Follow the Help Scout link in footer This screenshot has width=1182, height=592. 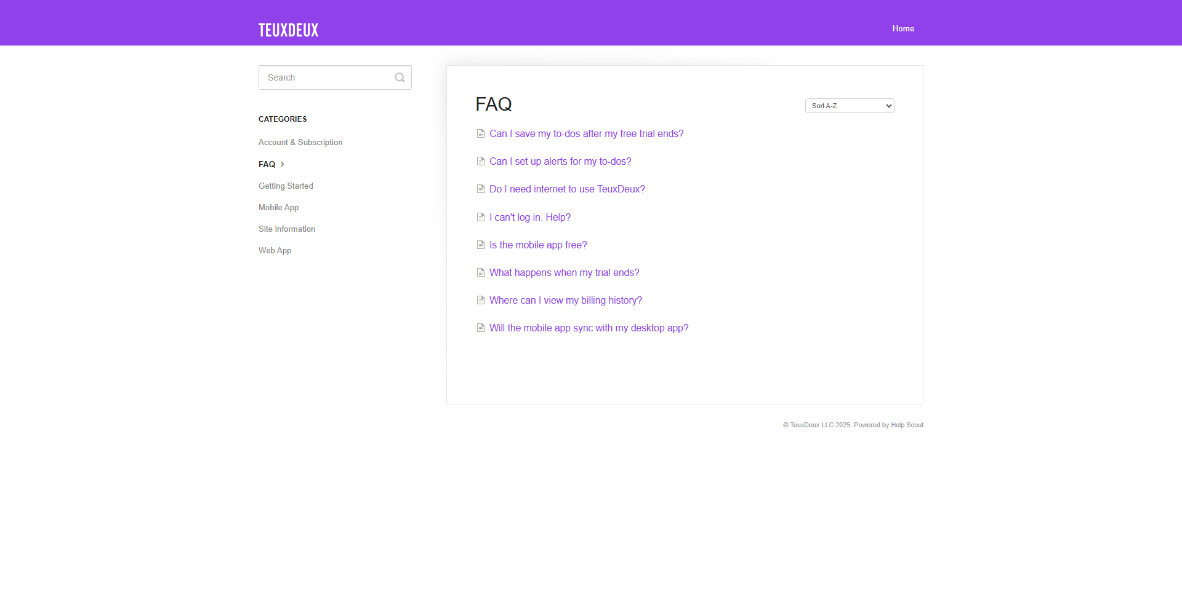pyautogui.click(x=907, y=425)
